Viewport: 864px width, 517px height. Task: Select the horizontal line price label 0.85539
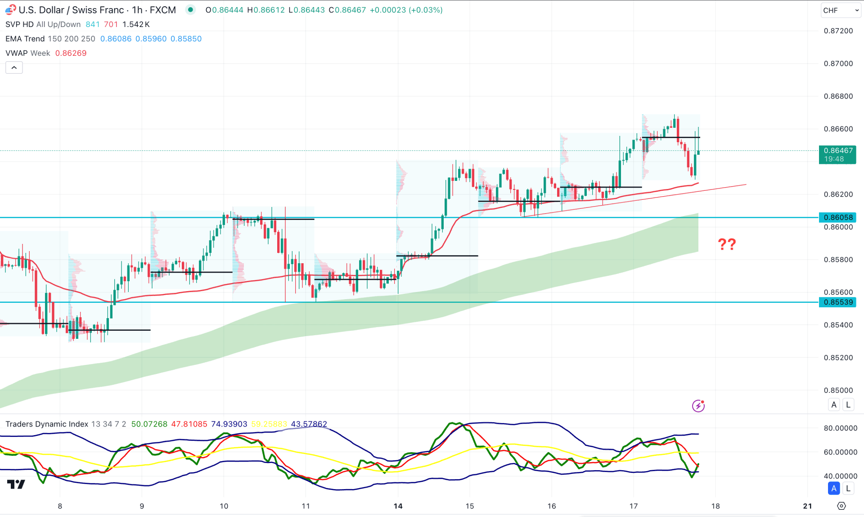(x=837, y=302)
